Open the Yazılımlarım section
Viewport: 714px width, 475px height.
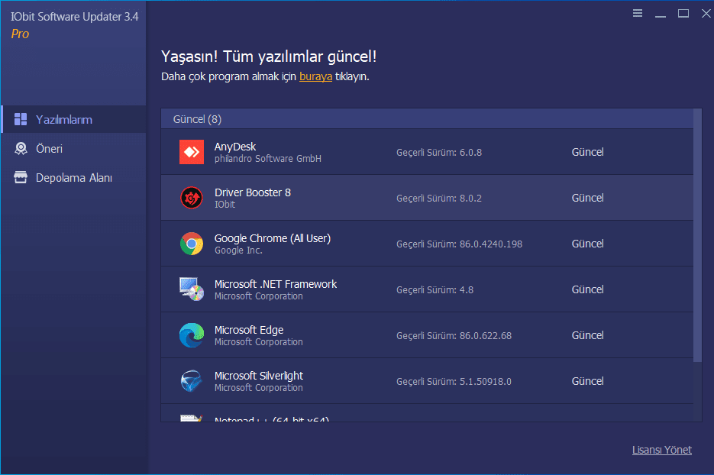(73, 119)
